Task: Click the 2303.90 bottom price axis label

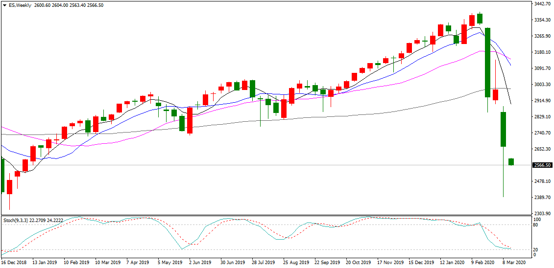Action: (542, 214)
